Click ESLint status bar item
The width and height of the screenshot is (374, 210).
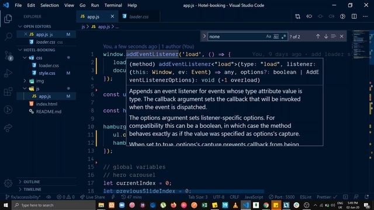pos(306,197)
